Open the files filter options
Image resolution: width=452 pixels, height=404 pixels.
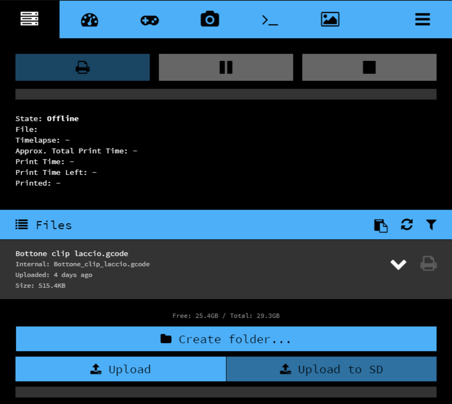(431, 224)
